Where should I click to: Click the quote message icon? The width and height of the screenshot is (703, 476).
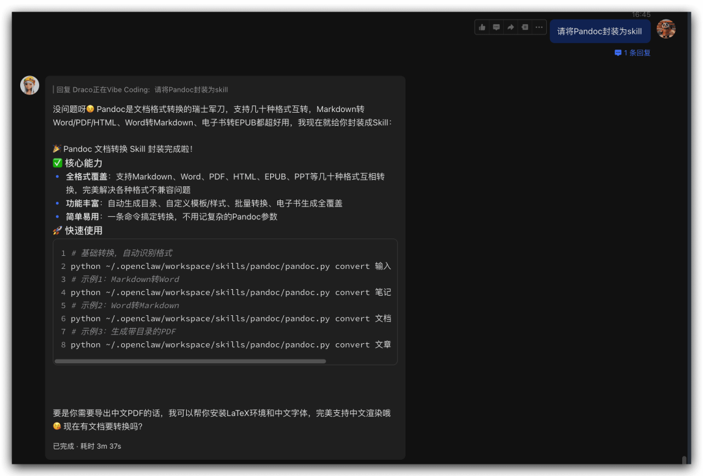pyautogui.click(x=525, y=27)
